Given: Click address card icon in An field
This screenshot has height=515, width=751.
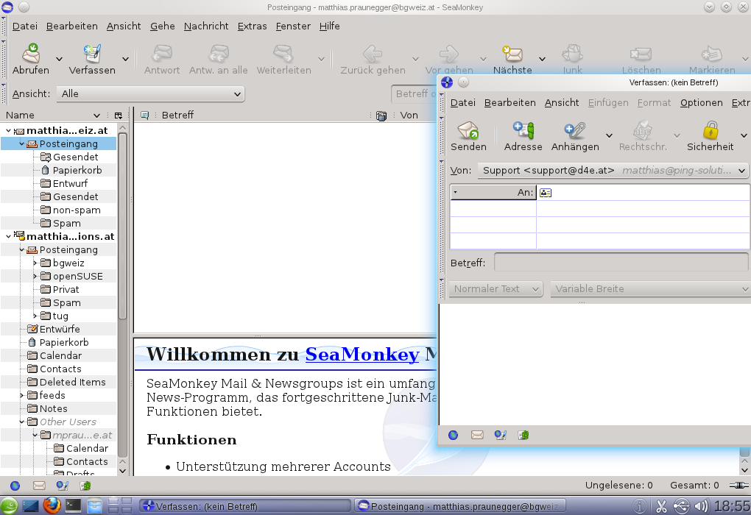Looking at the screenshot, I should click(x=546, y=193).
